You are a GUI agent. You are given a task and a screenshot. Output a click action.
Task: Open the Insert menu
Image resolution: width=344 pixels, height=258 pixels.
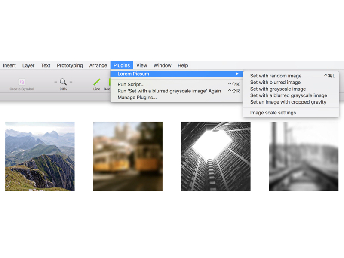9,65
